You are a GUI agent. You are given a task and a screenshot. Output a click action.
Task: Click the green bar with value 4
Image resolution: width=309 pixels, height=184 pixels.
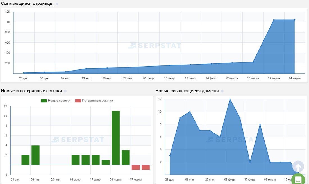[35, 155]
